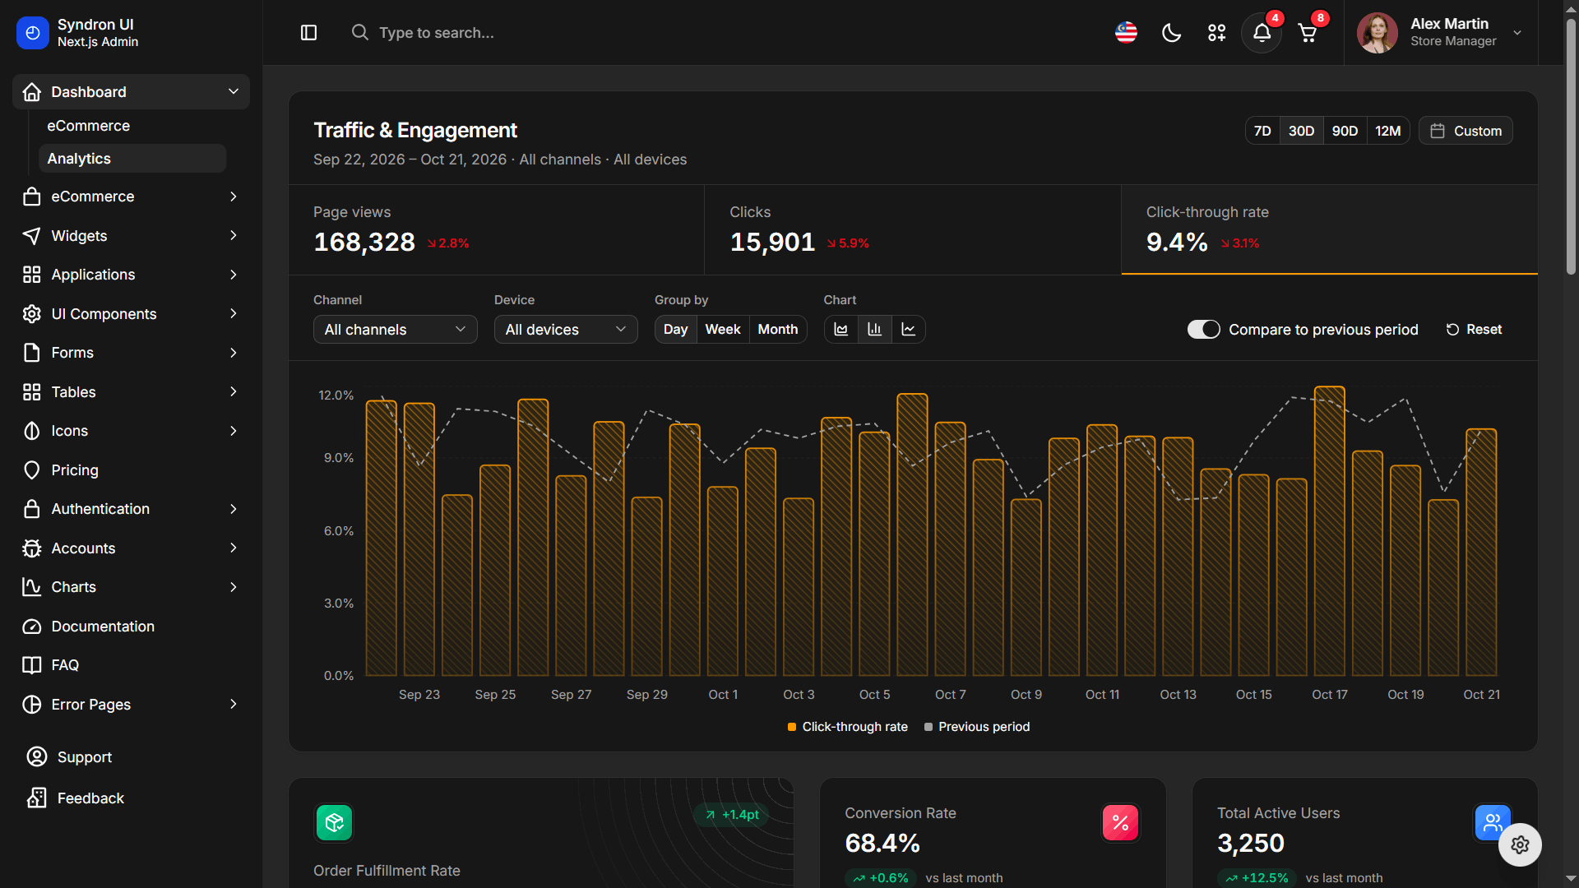1579x888 pixels.
Task: Group chart data by Week
Action: point(723,330)
